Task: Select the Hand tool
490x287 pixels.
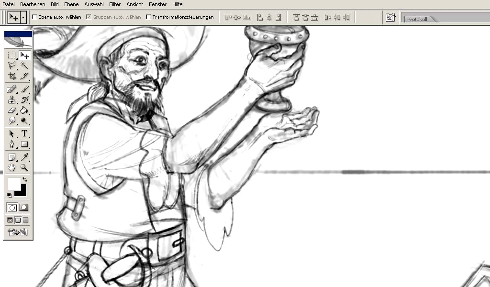Action: click(12, 168)
